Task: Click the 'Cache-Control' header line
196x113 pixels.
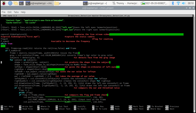Action: [x=21, y=23]
